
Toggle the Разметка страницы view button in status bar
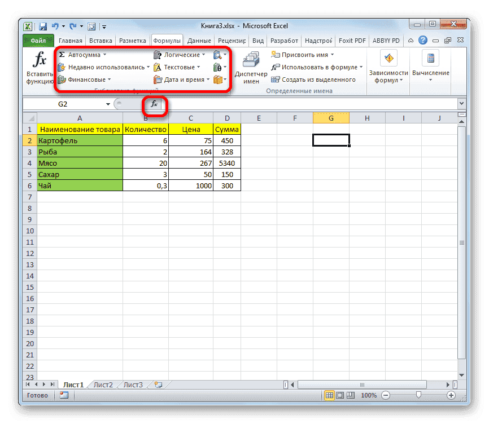[x=340, y=395]
